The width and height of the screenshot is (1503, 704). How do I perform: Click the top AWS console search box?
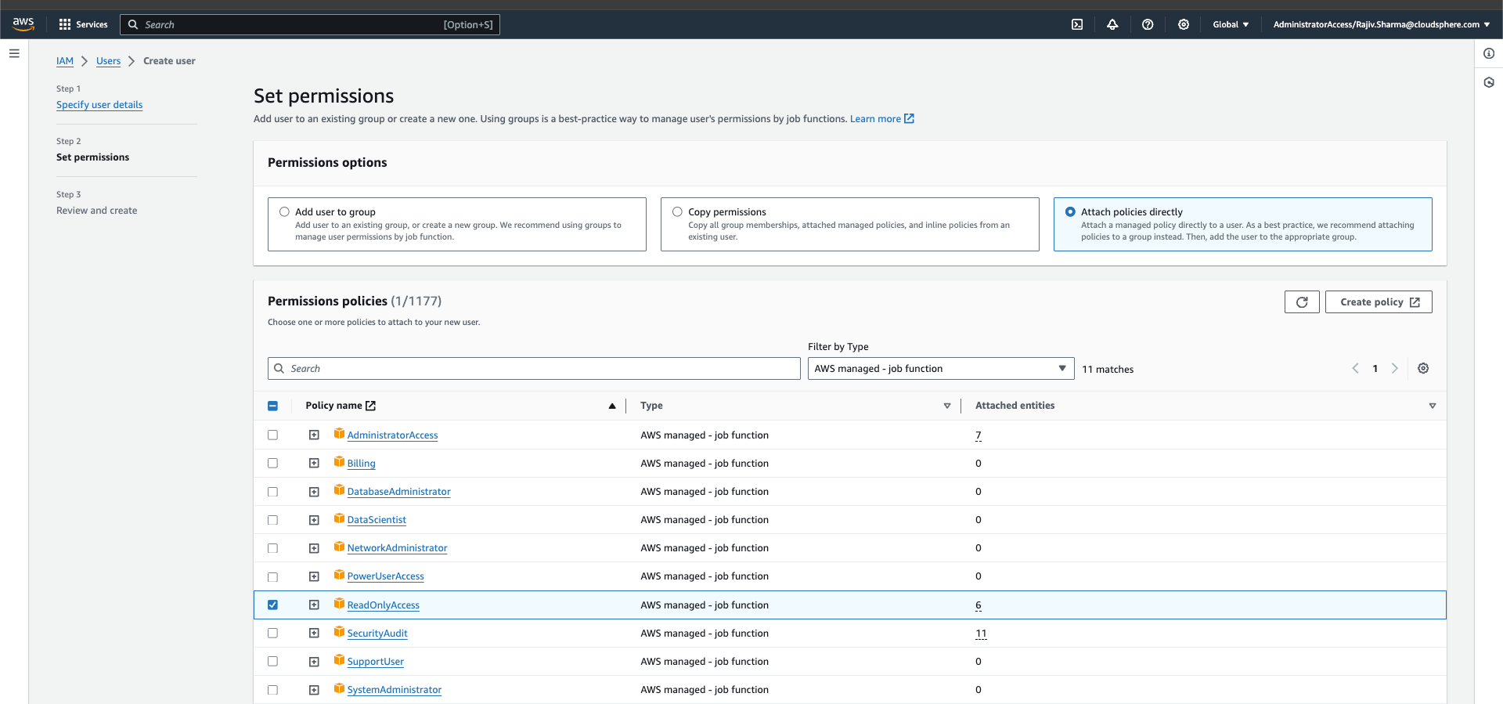click(x=310, y=25)
